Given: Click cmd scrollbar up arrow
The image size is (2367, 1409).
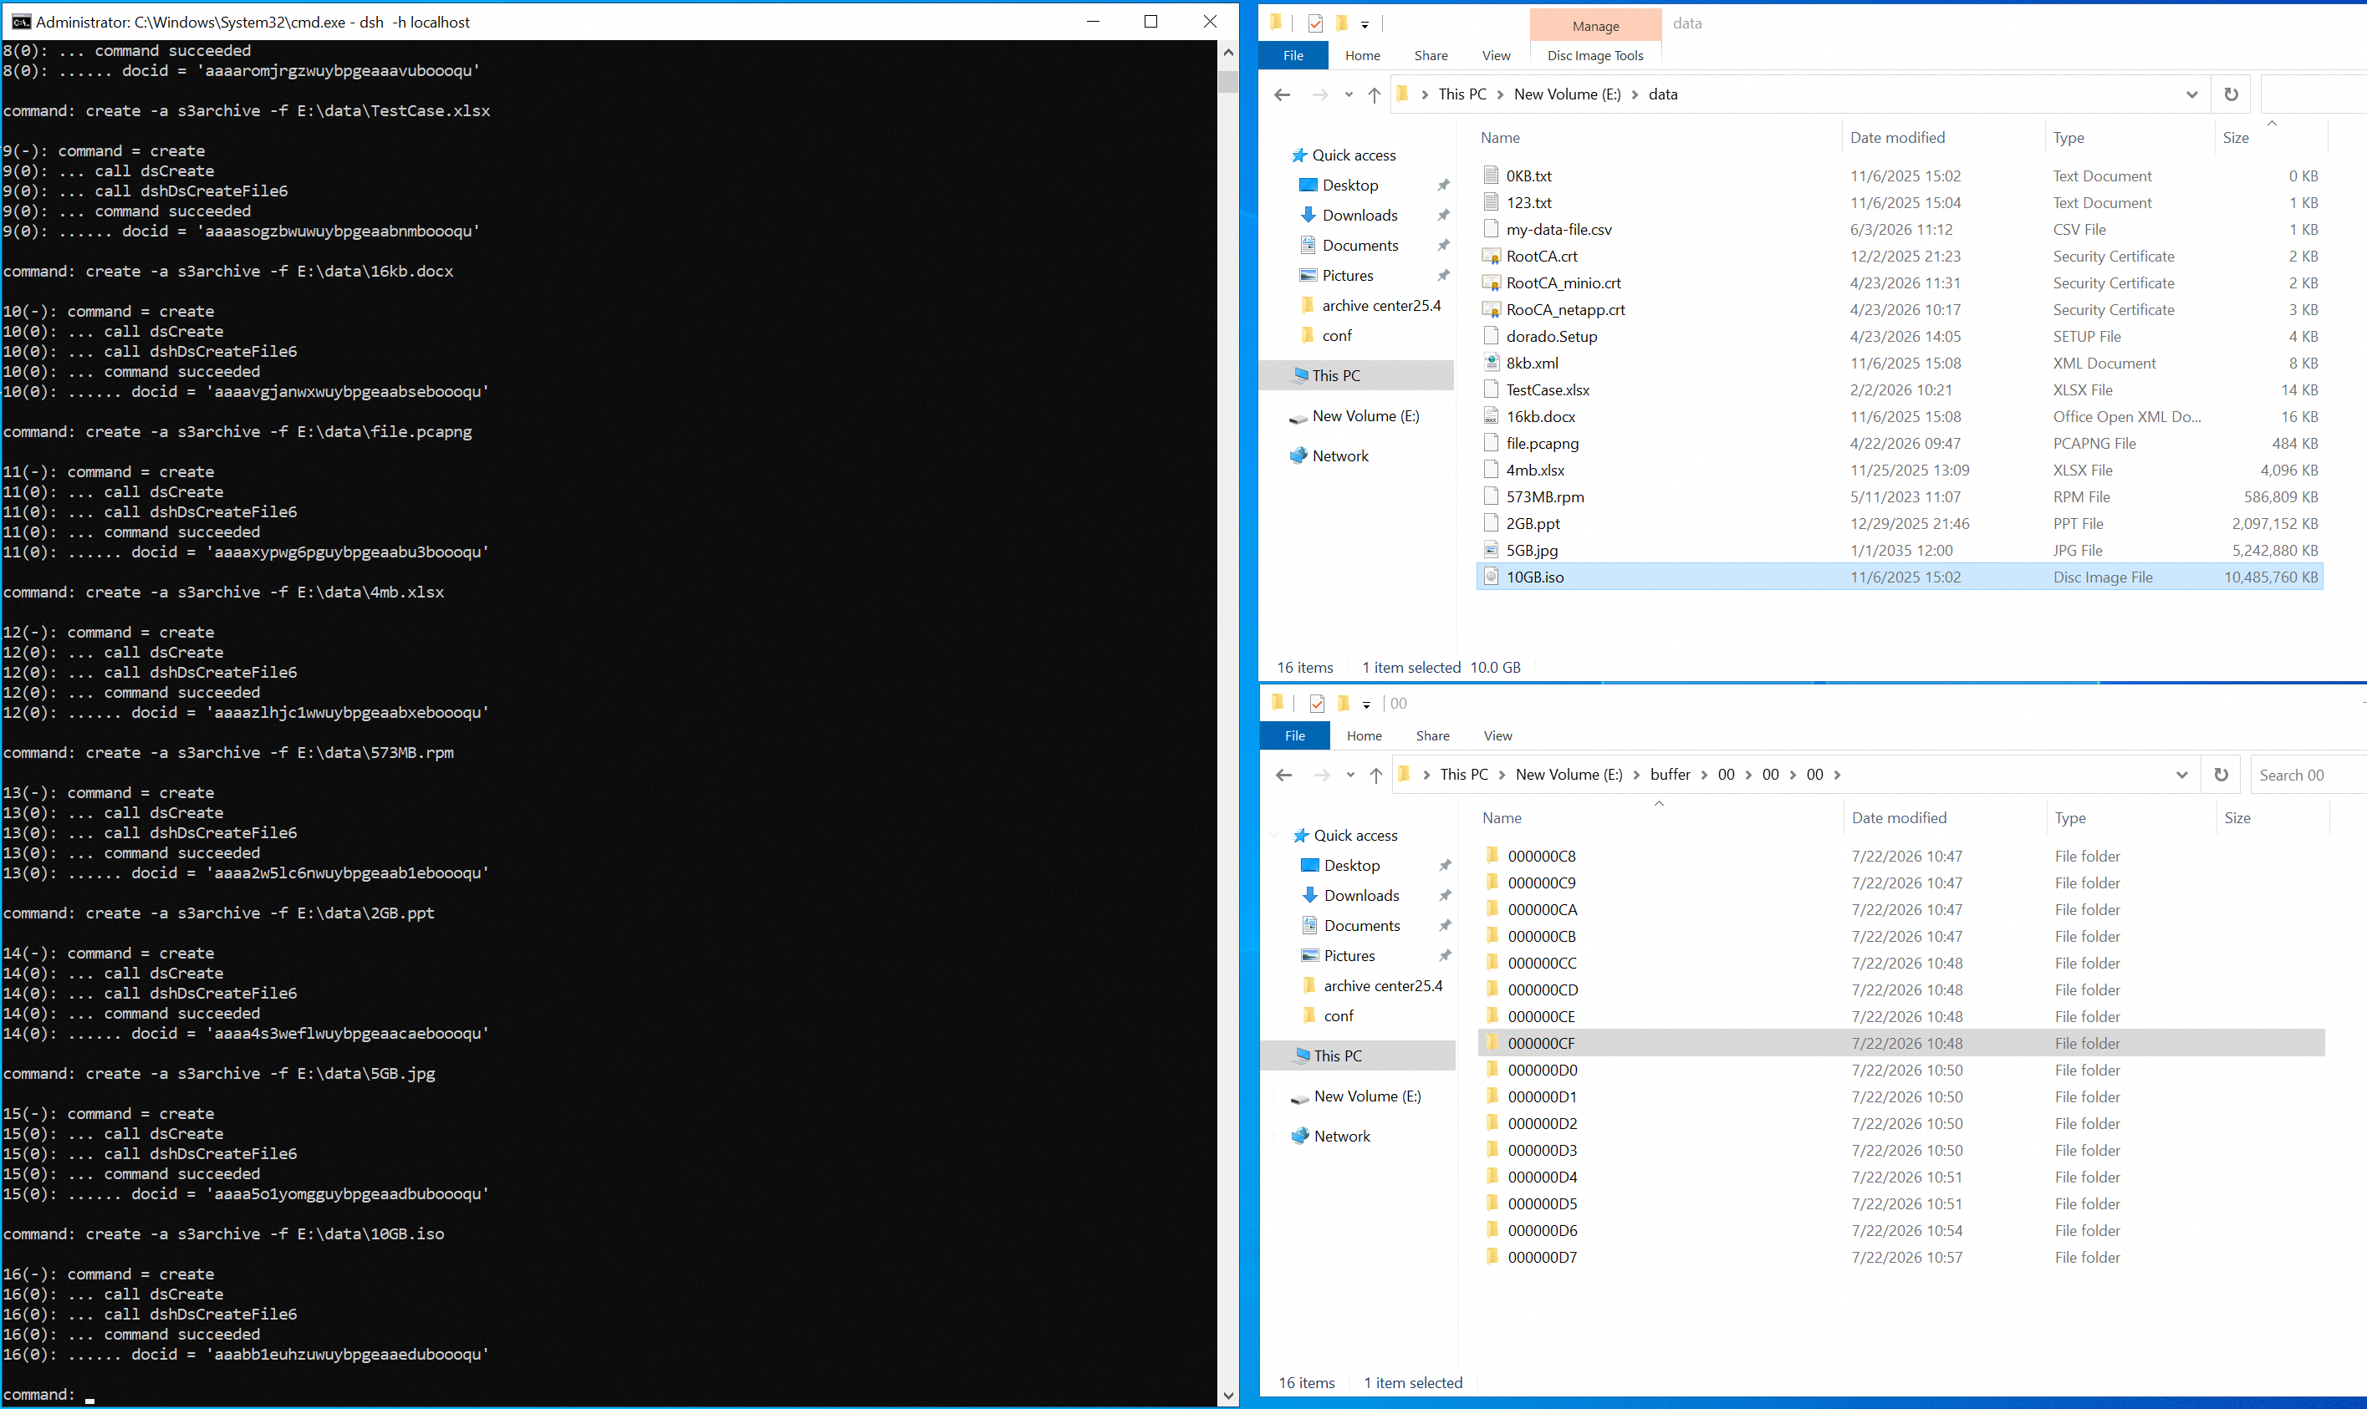Looking at the screenshot, I should tap(1228, 51).
